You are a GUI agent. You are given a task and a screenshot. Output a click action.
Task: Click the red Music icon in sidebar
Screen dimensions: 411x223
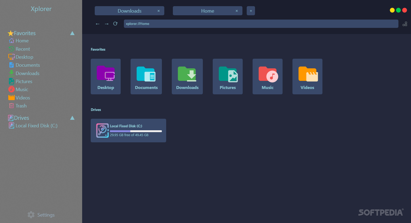[12, 89]
